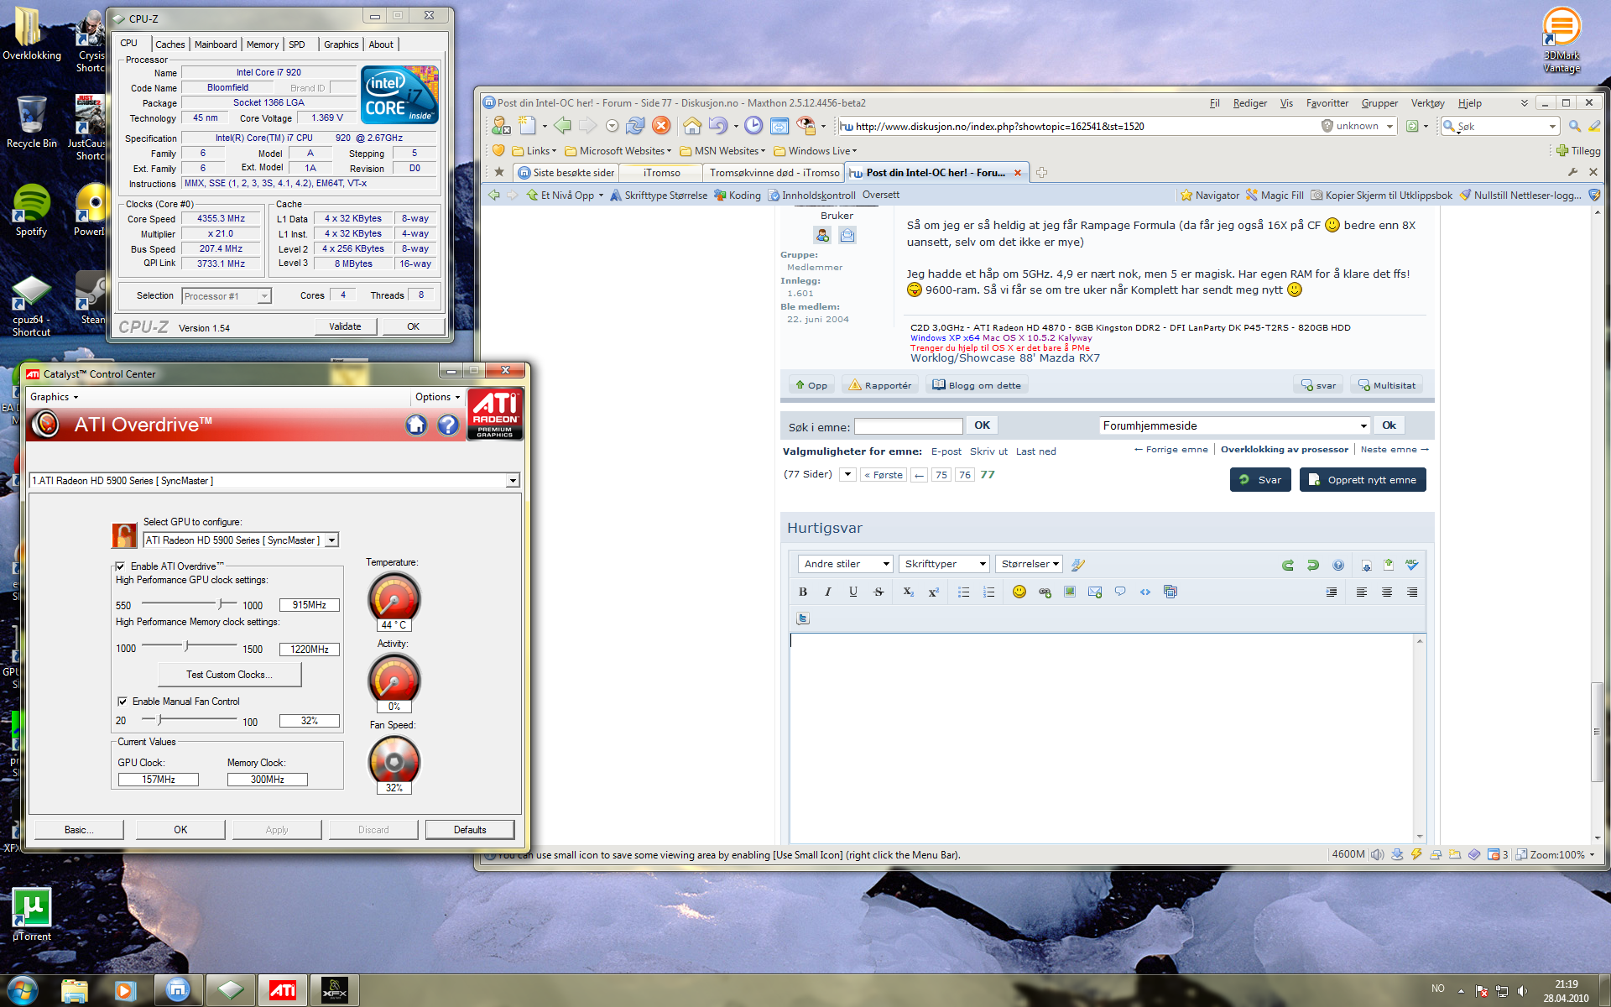Open the 3DMark Vantage desktop shortcut
This screenshot has height=1007, width=1611.
(1561, 39)
